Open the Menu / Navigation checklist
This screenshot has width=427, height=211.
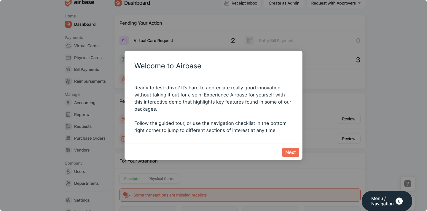387,201
